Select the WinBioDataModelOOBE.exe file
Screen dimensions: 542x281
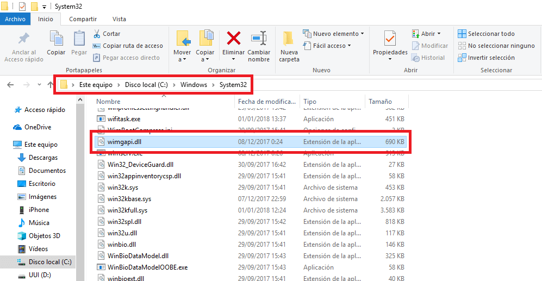tap(251, 267)
